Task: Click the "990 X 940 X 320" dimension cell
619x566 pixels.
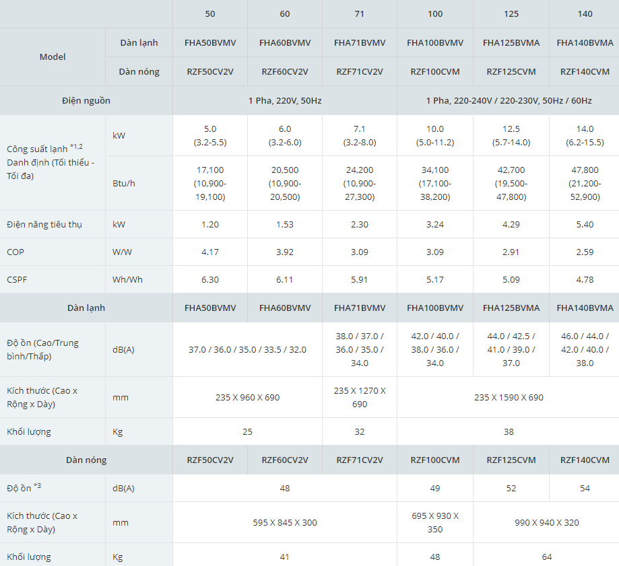Action: [x=546, y=523]
